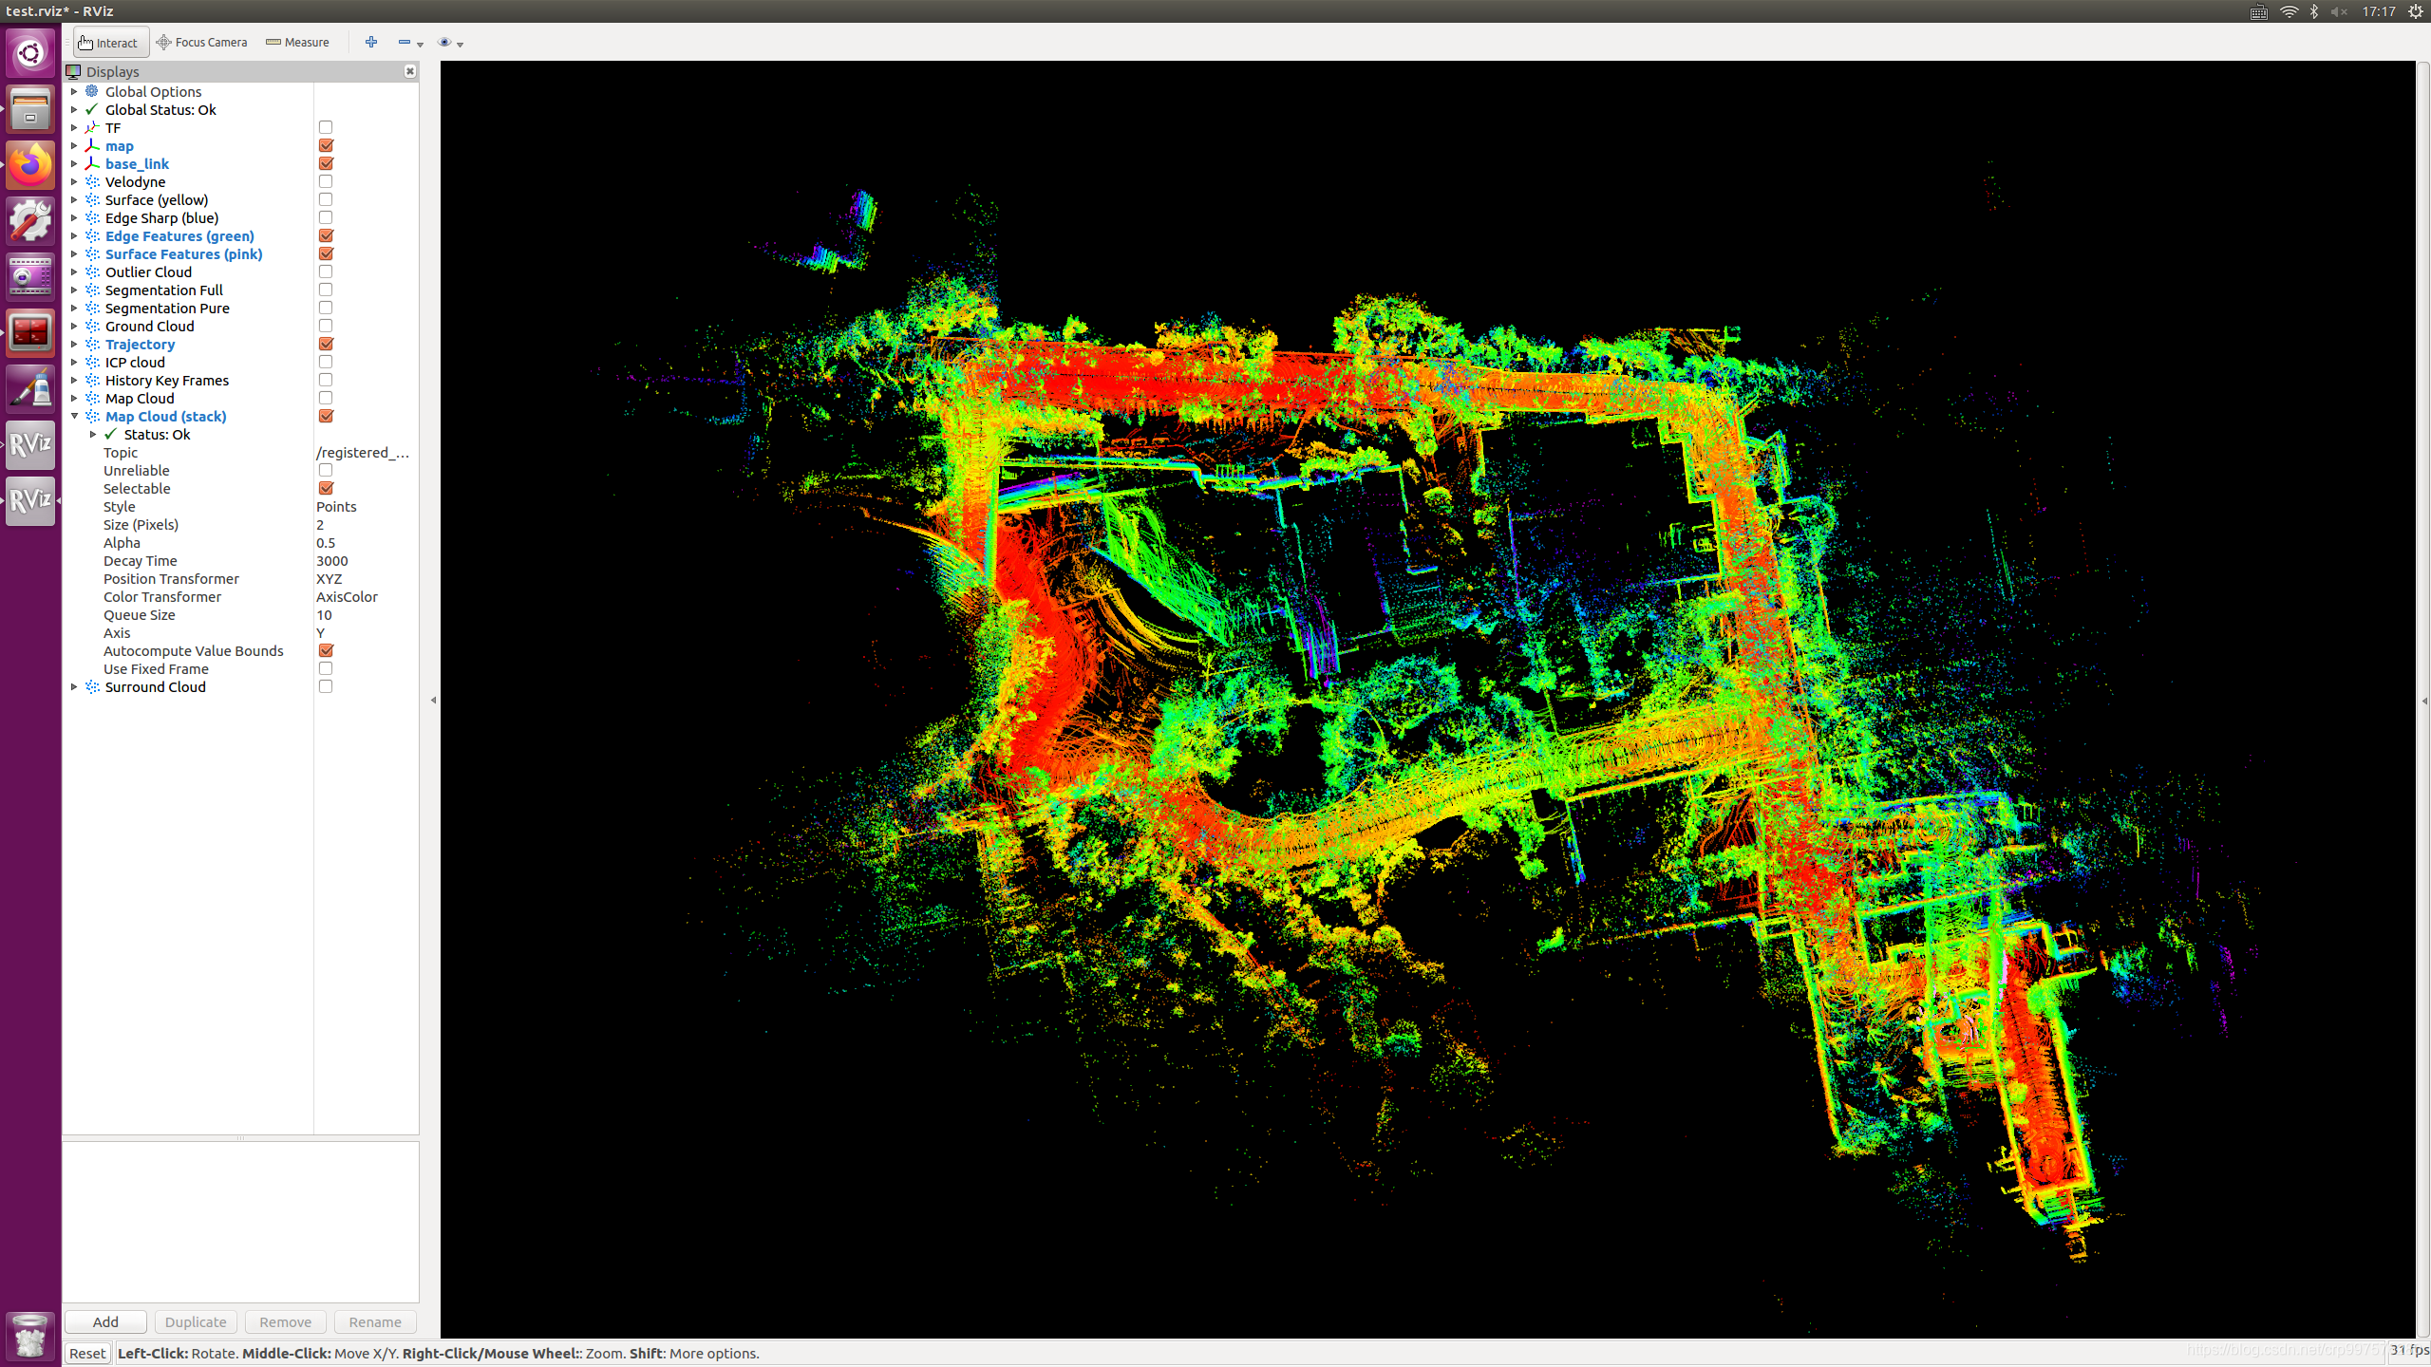Image resolution: width=2431 pixels, height=1367 pixels.
Task: Open the eye views dropdown icon
Action: [x=444, y=42]
